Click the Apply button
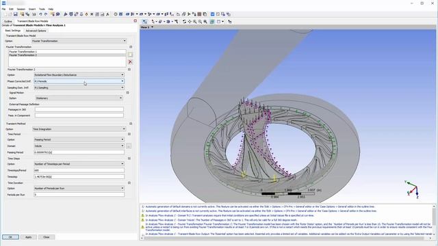 point(28,237)
